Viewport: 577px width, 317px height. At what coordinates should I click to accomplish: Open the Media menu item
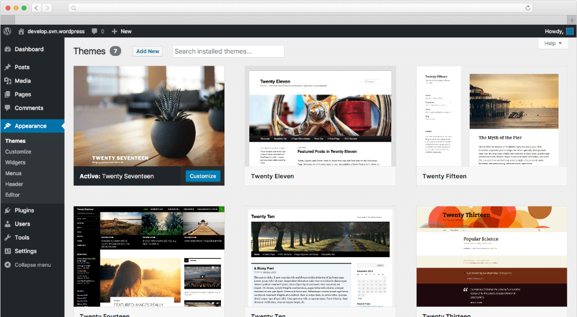click(x=32, y=81)
